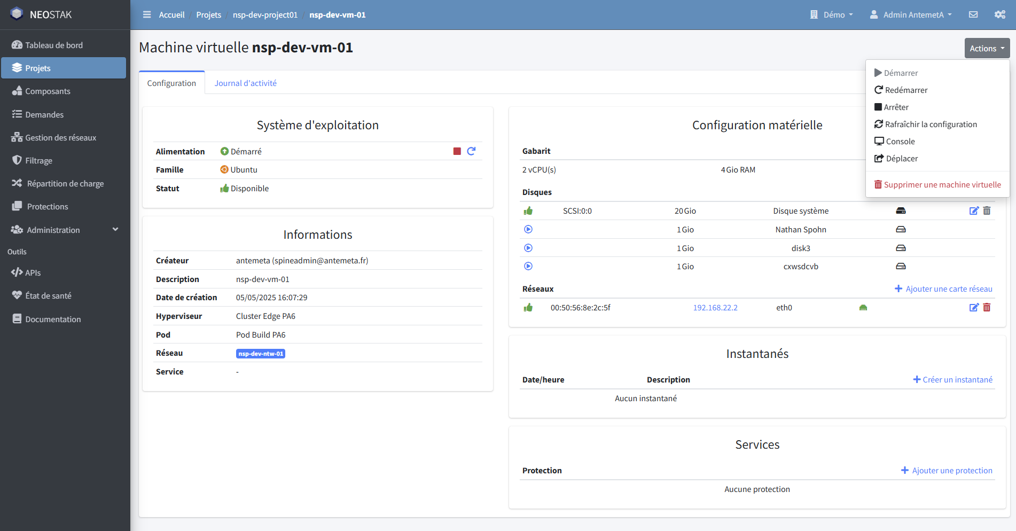Screen dimensions: 1016x531
Task: Click play circle icon for Nathan Spohn disk
Action: coord(528,229)
